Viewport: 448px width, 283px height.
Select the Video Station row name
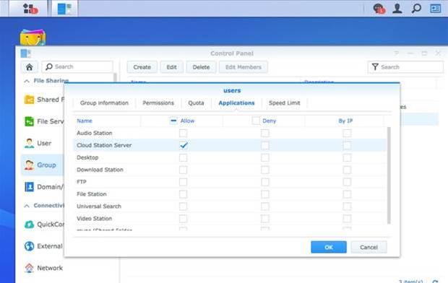click(94, 219)
